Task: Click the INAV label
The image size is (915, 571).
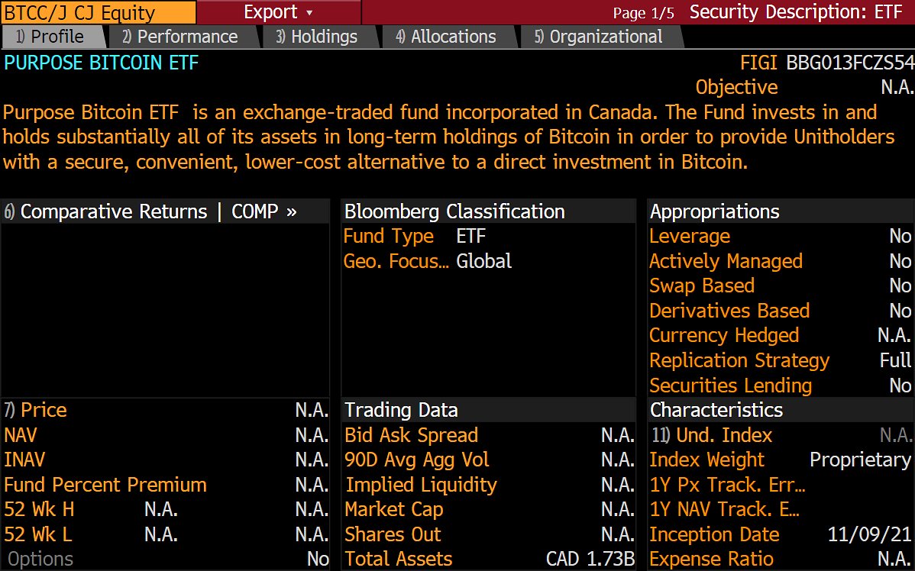Action: tap(24, 460)
